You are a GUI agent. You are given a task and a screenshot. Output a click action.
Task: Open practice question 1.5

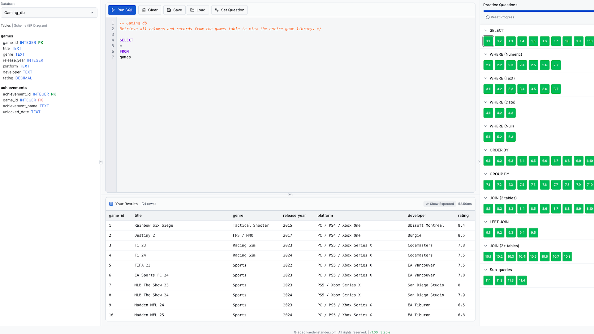[x=533, y=41]
